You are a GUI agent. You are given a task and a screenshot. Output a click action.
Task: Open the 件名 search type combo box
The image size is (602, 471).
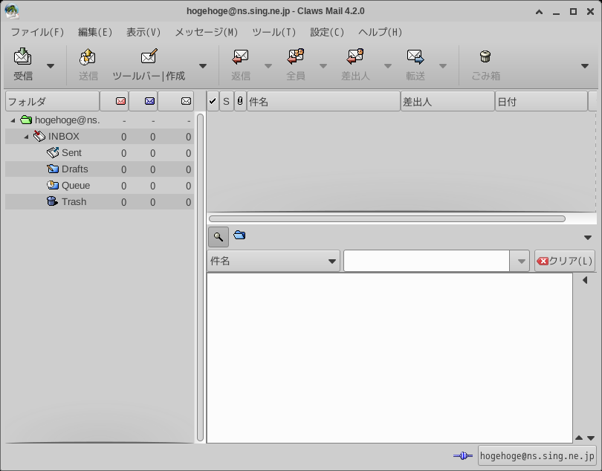[274, 261]
